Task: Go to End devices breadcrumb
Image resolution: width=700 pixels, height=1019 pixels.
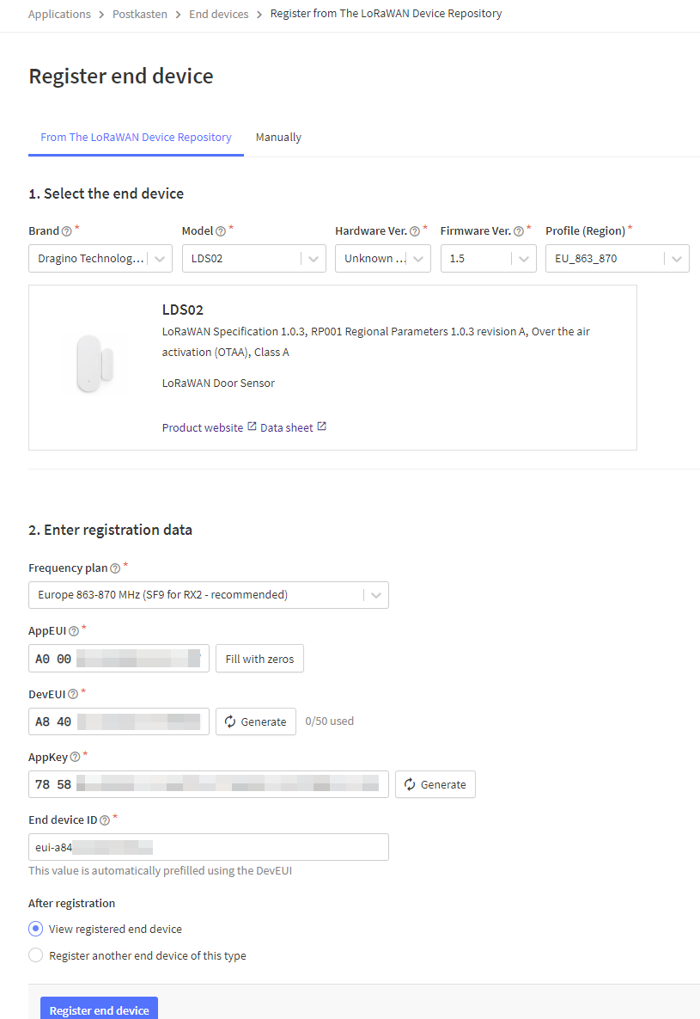Action: [219, 15]
